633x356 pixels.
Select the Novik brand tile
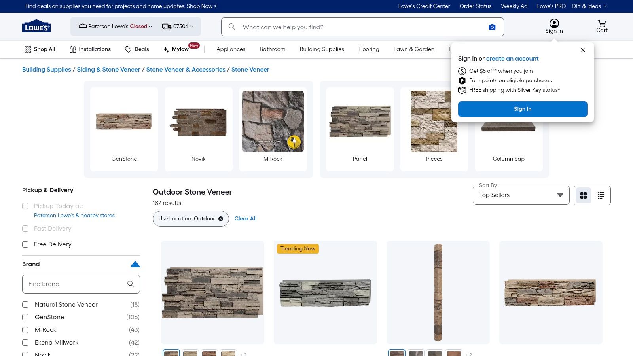point(199,129)
